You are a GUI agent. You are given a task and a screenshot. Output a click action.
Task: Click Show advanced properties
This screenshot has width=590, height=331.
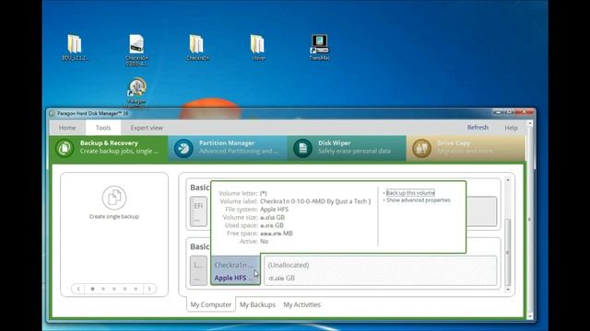pyautogui.click(x=418, y=200)
